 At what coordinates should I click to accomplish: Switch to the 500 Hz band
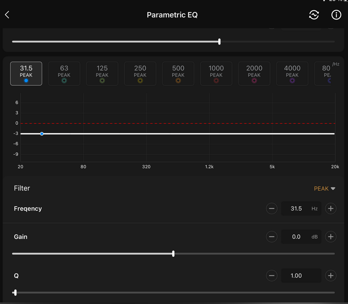pos(178,74)
